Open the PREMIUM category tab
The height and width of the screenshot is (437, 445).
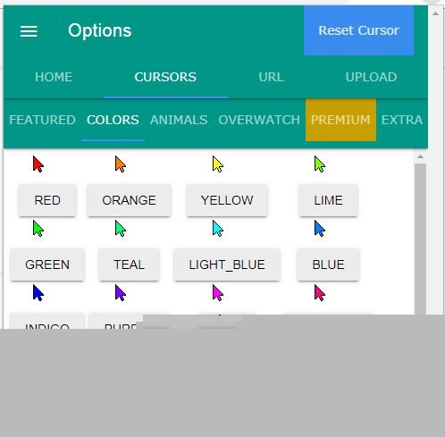(x=340, y=120)
